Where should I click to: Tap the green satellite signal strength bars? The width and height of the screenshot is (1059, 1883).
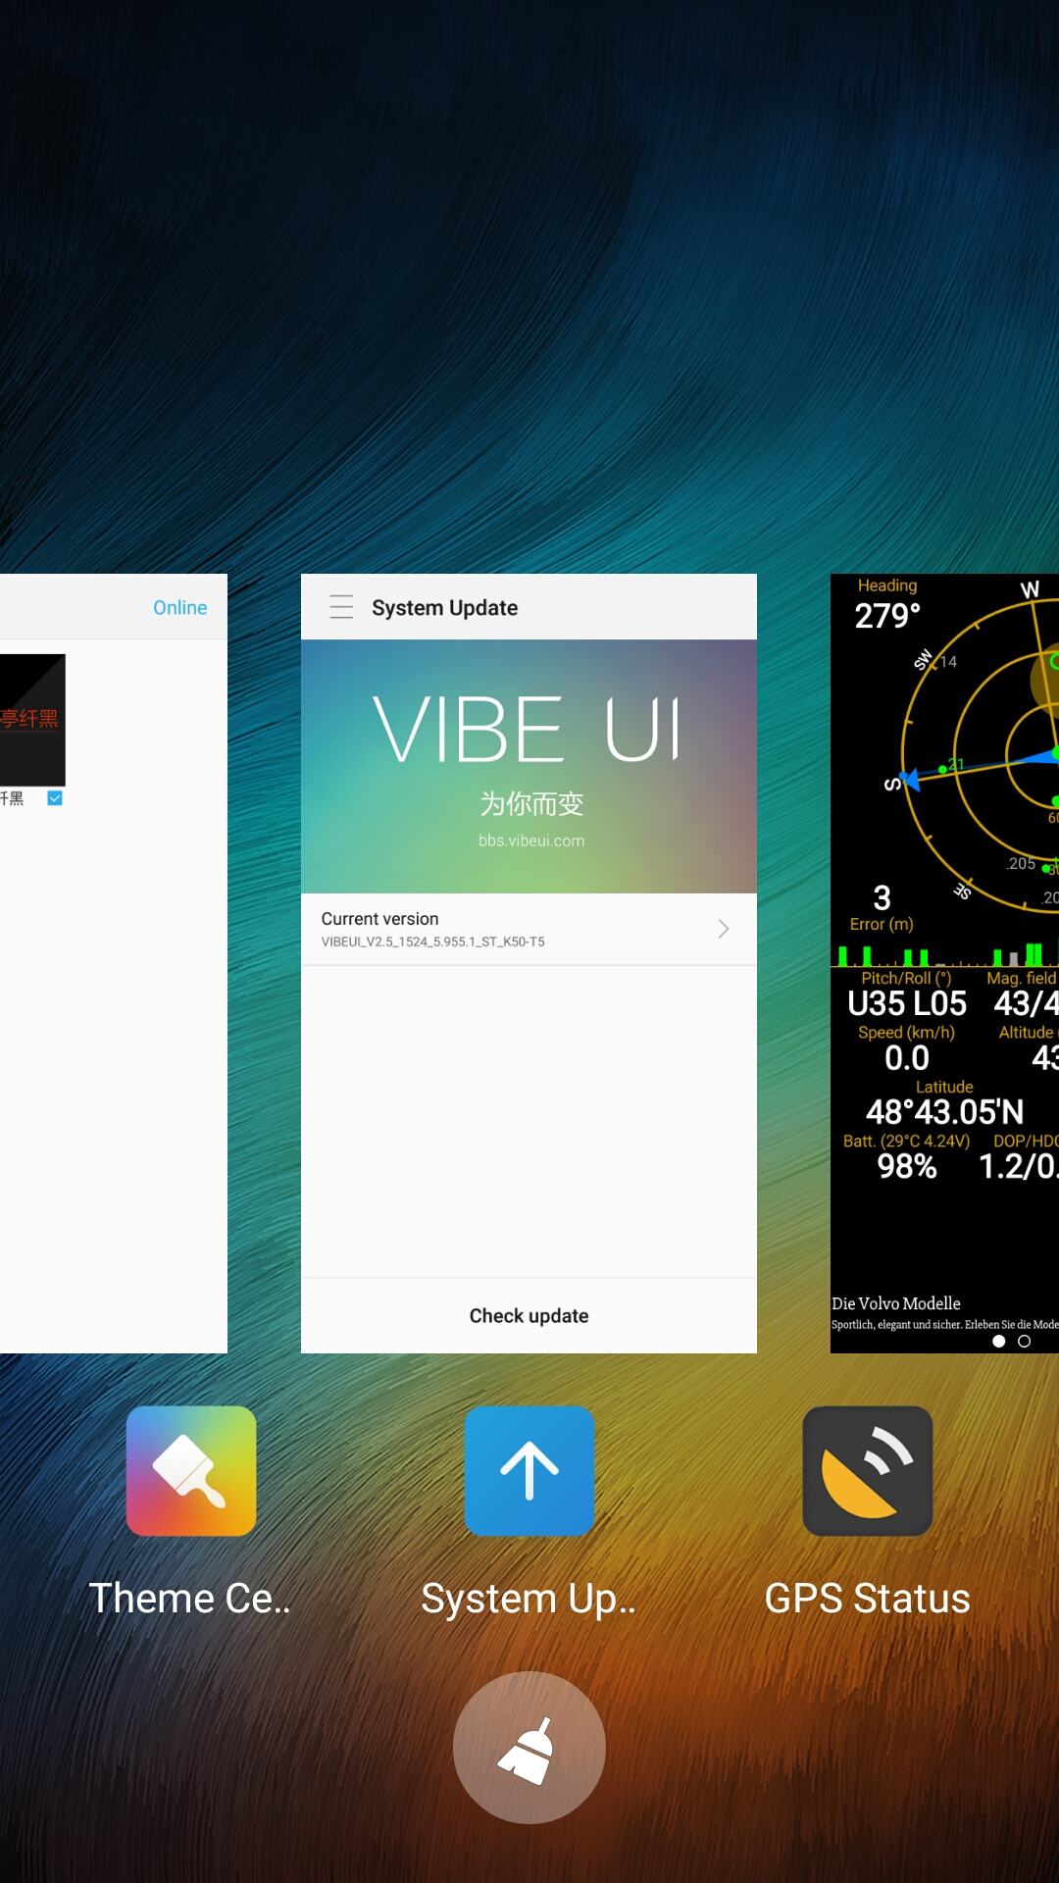[x=945, y=954]
